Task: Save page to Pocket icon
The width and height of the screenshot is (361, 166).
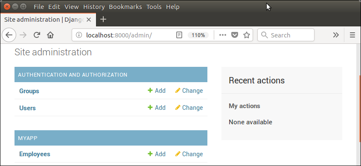Action: [234, 35]
